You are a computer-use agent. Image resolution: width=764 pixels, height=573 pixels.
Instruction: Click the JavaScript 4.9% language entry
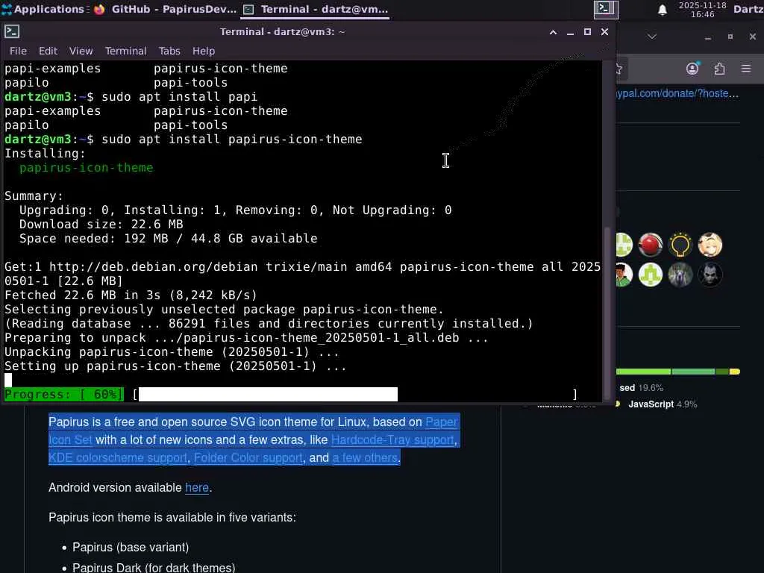[x=663, y=404]
